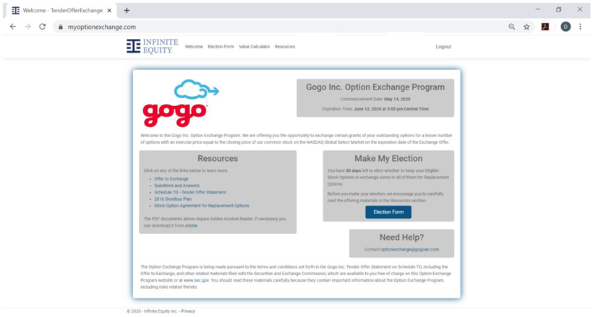Open the Value Calculator nav item
Viewport: 593px width, 317px height.
[x=255, y=46]
